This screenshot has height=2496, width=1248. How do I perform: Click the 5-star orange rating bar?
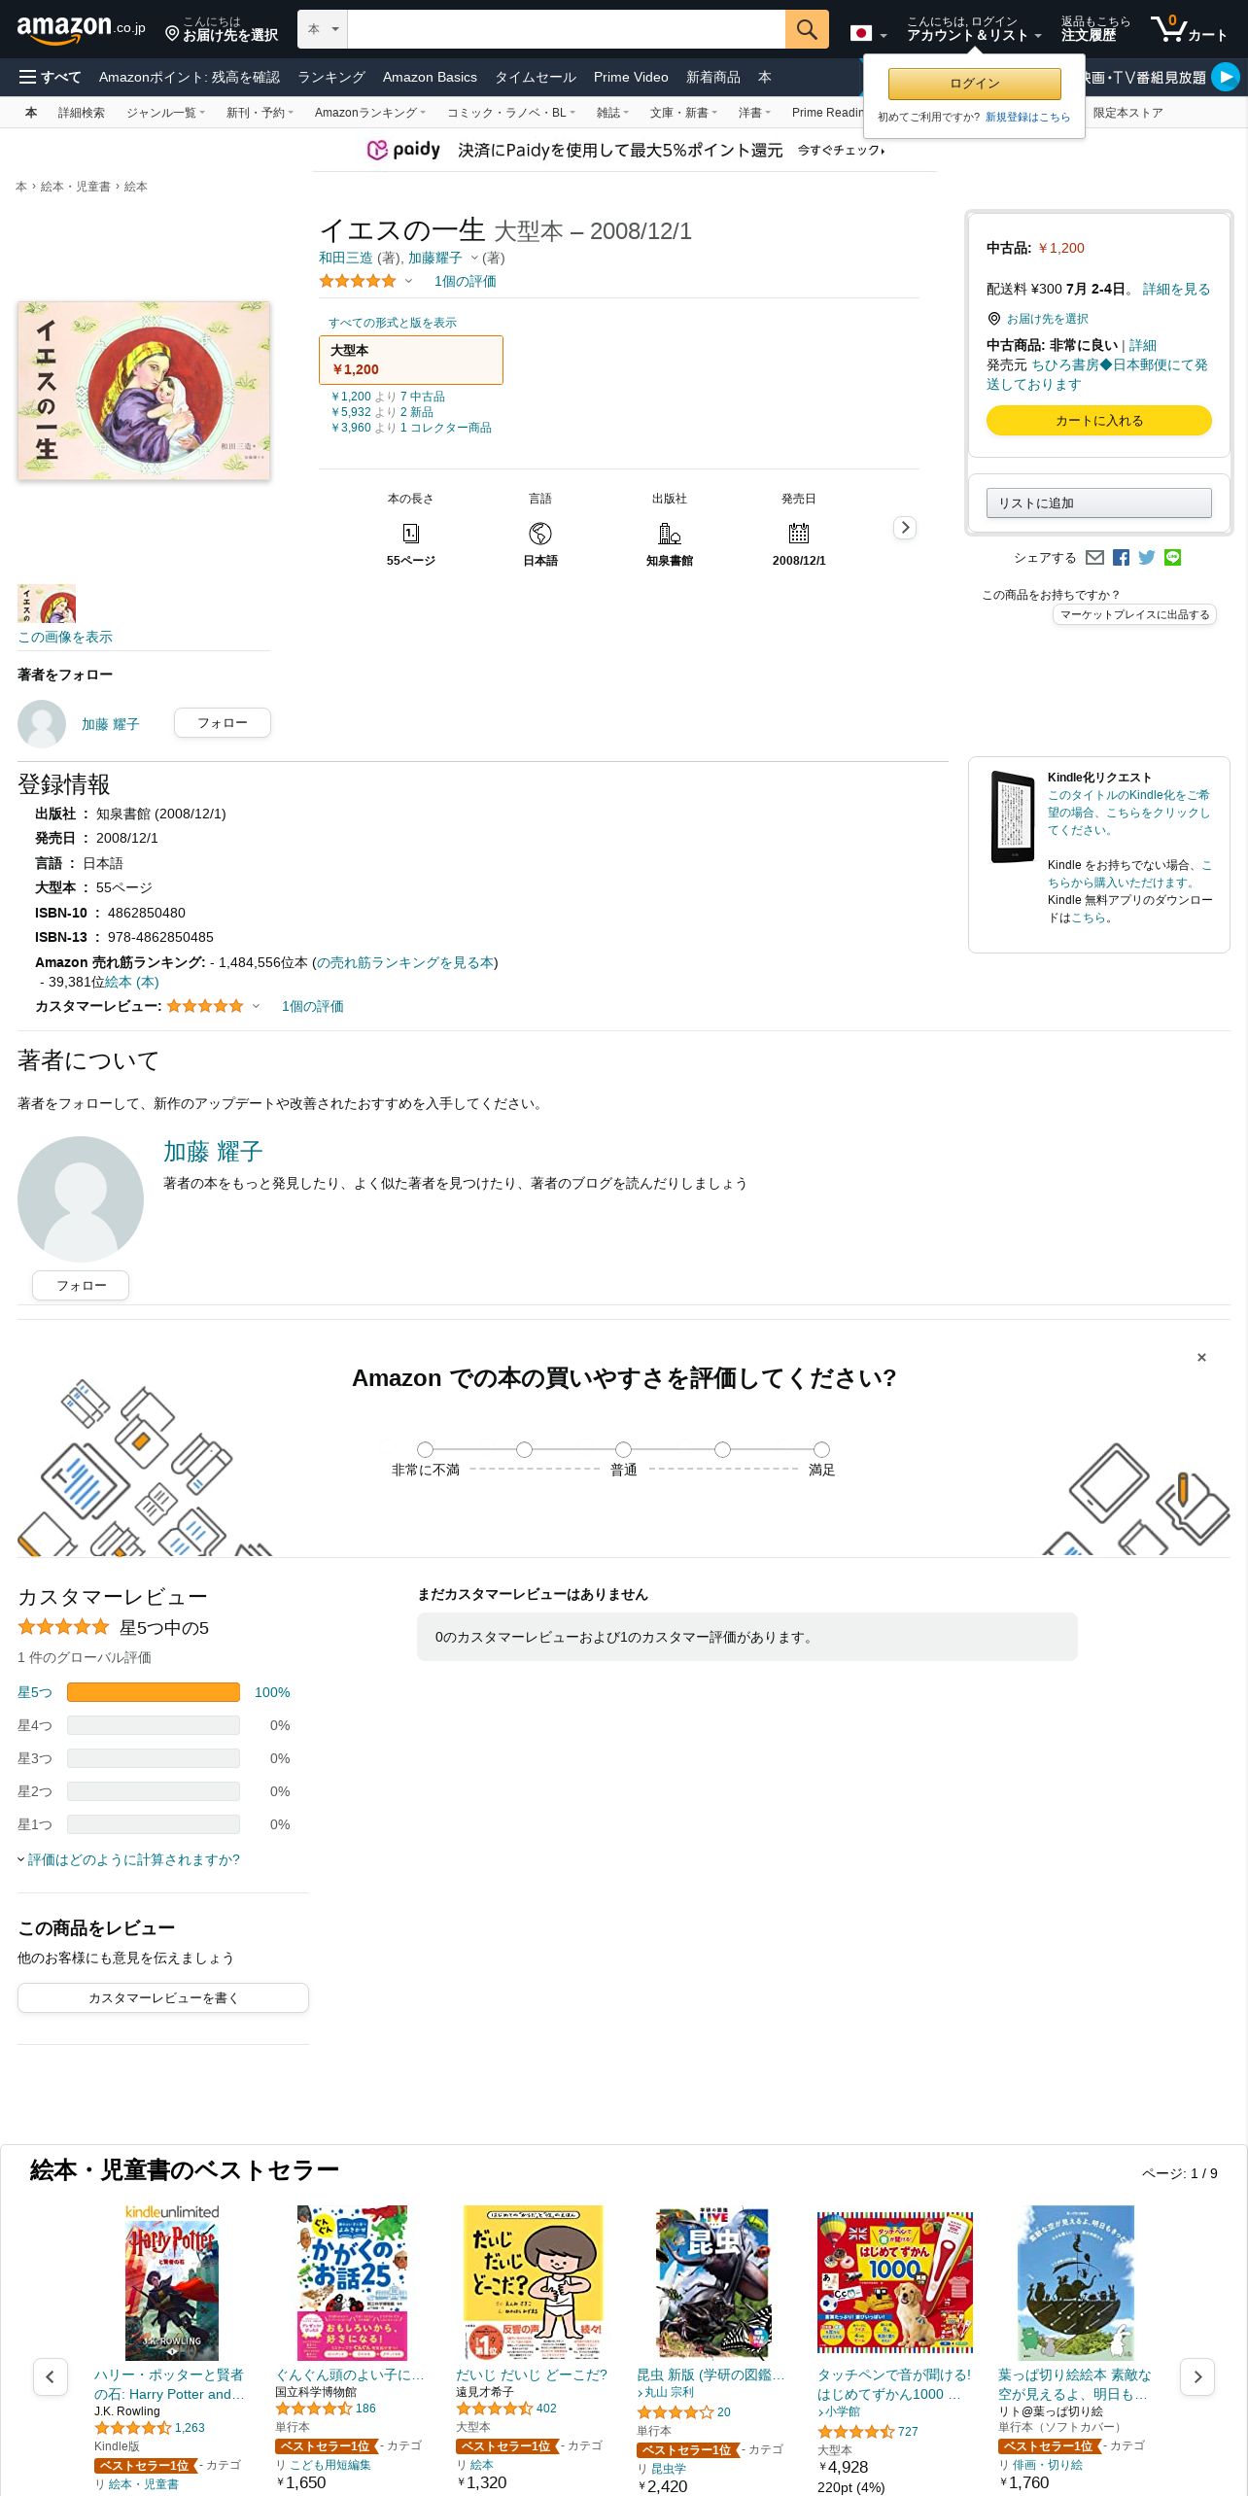click(154, 1692)
